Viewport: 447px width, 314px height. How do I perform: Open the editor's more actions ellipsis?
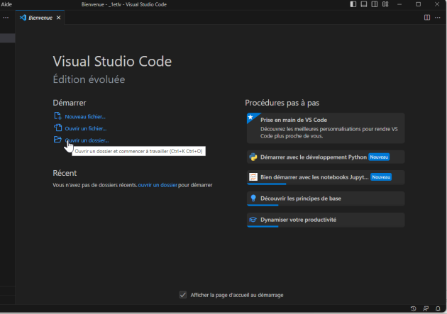coord(438,17)
